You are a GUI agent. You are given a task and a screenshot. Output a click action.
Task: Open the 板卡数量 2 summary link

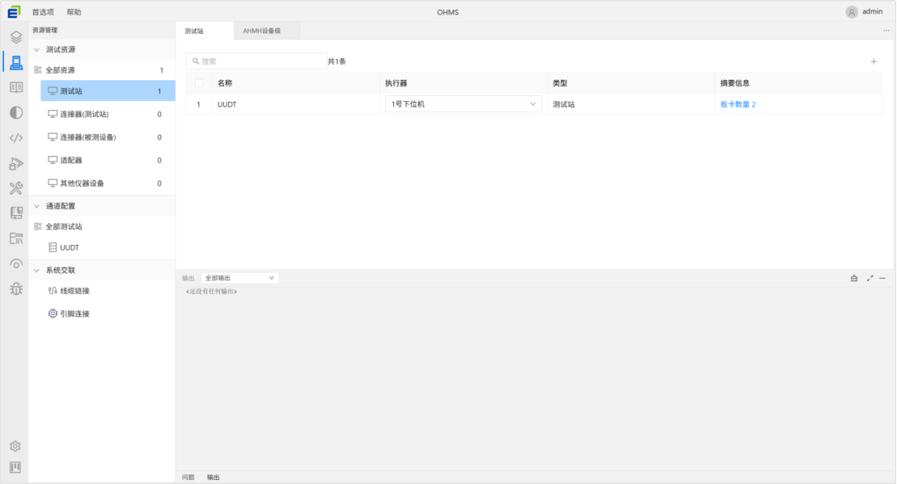738,104
